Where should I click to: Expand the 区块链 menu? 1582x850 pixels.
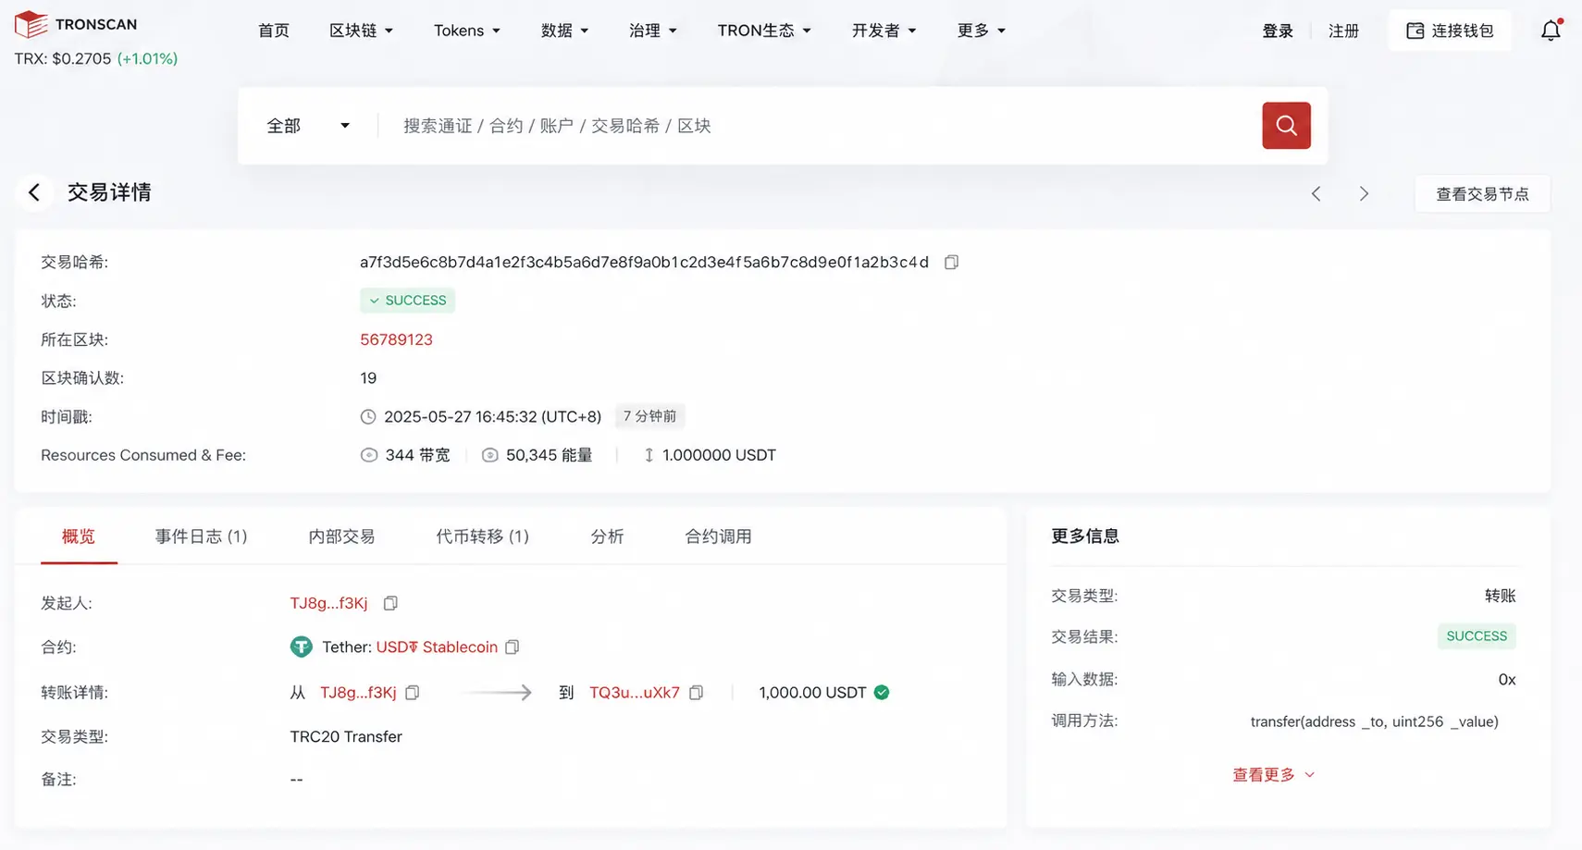pyautogui.click(x=362, y=31)
